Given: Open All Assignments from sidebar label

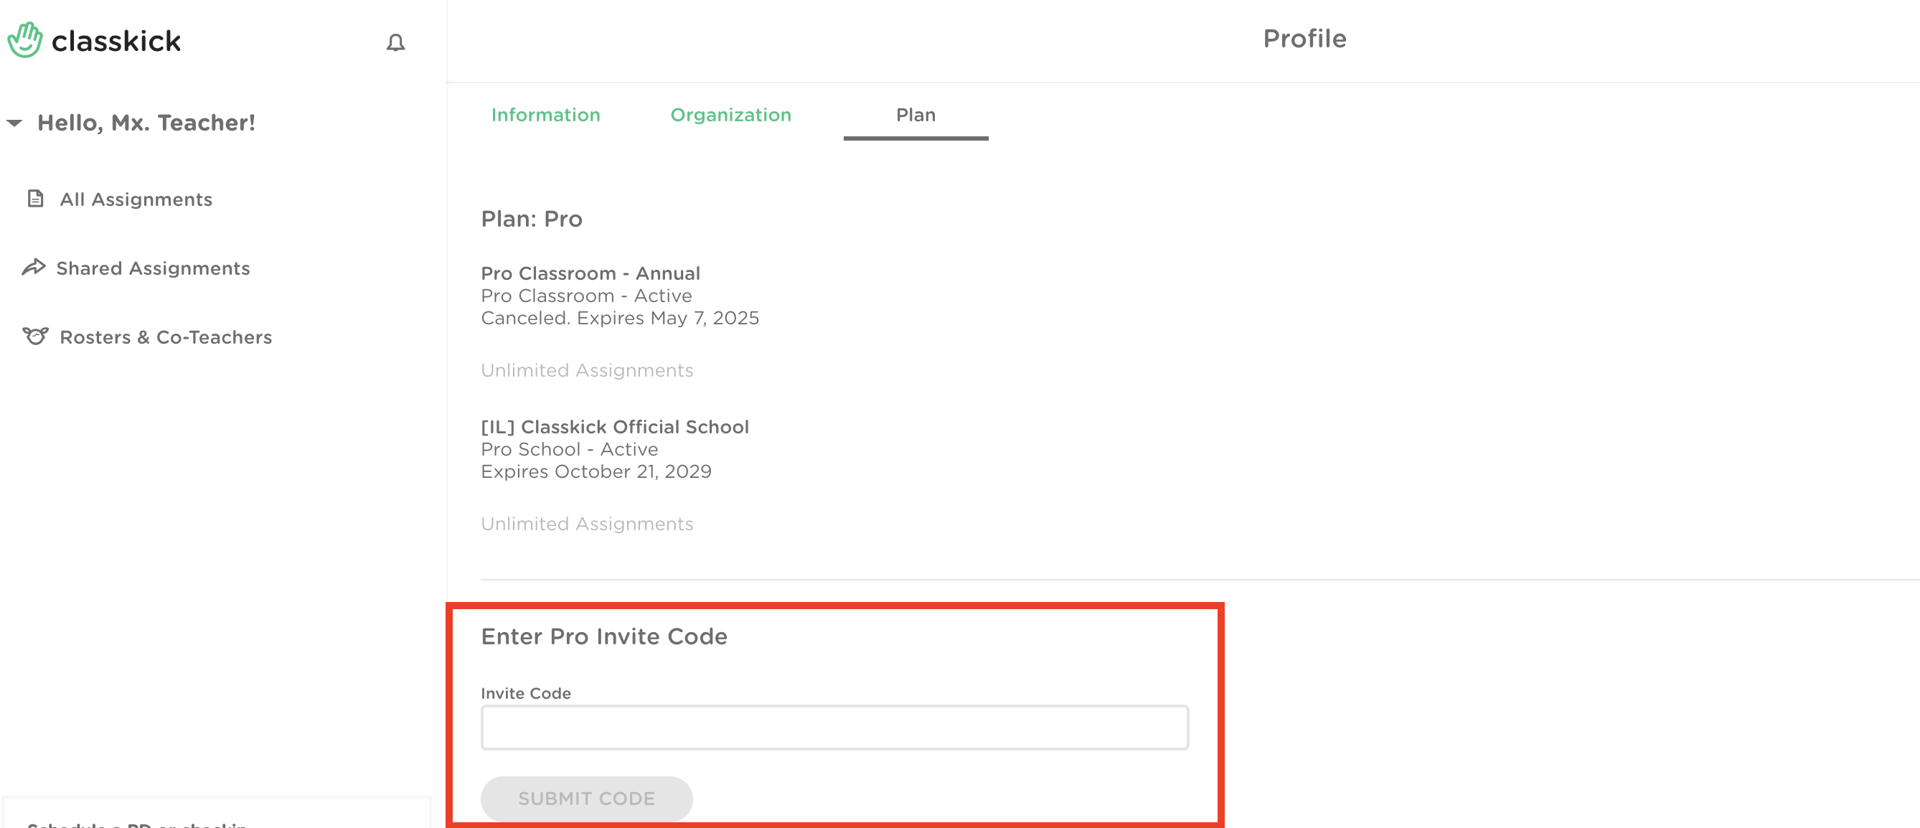Looking at the screenshot, I should [136, 199].
